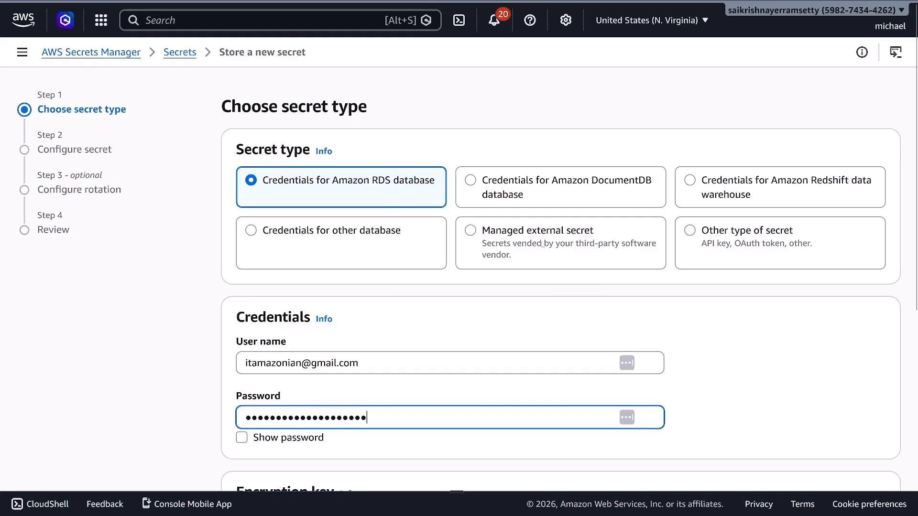
Task: Open Info link next to Secret type
Action: click(x=324, y=151)
